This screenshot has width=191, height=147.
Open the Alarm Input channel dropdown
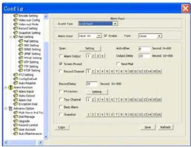pos(99,36)
